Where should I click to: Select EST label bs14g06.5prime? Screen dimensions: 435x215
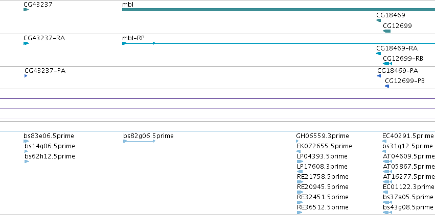(50, 146)
